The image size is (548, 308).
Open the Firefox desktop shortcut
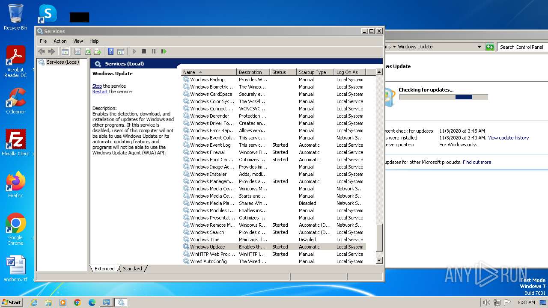[15, 184]
